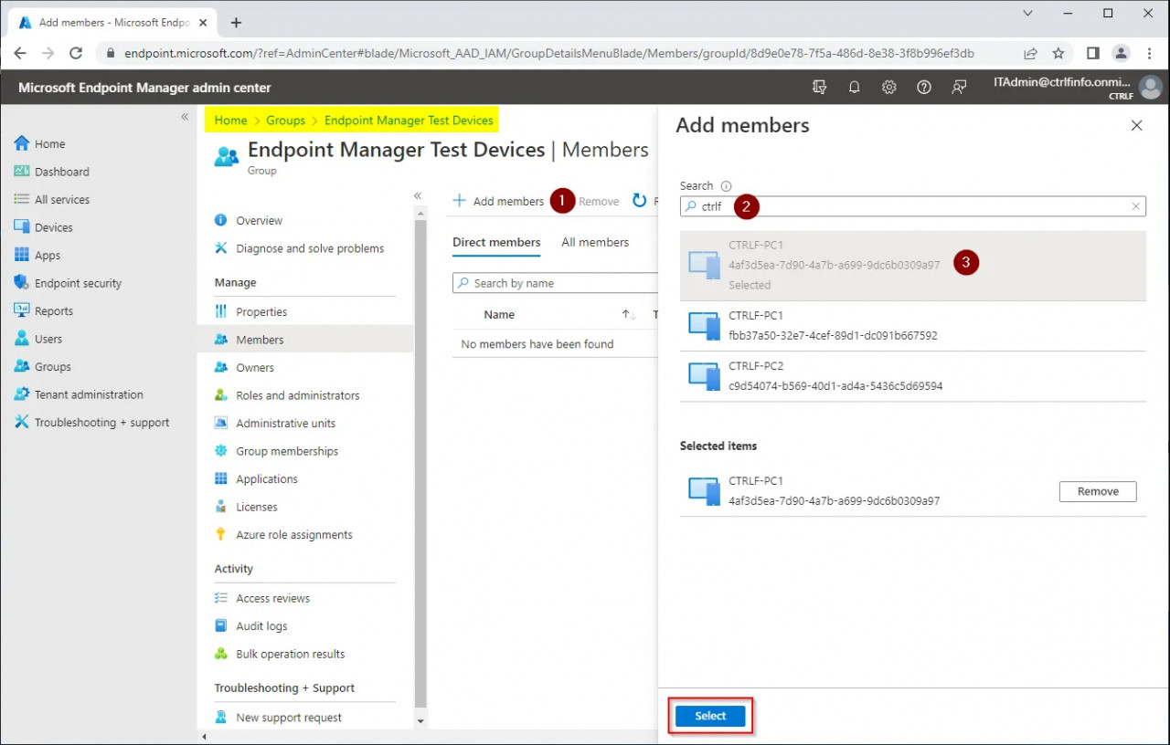Remove CTRLF-PC1 from Selected items
Screen dimensions: 1170x745
tap(1098, 491)
